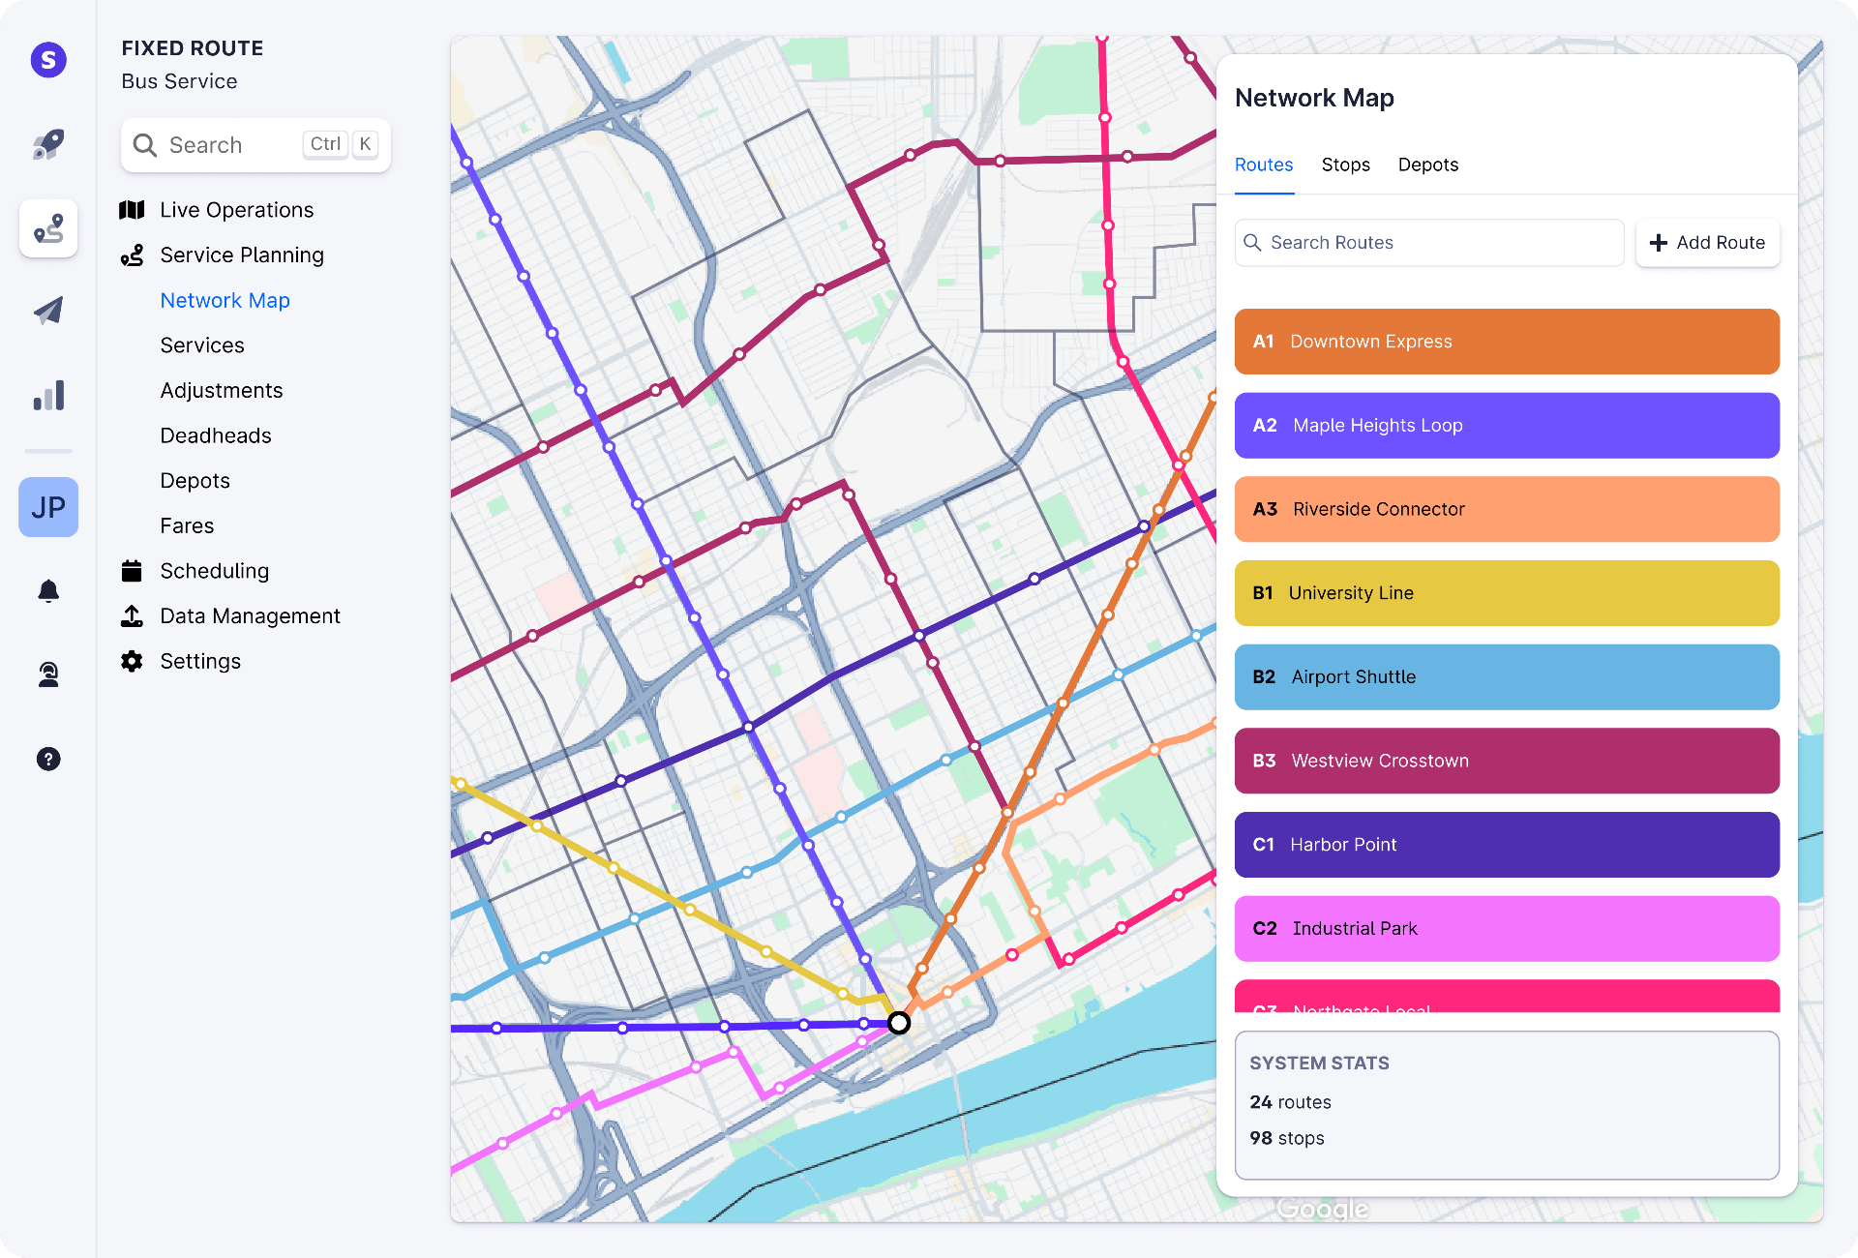Viewport: 1858px width, 1258px height.
Task: Open the bar chart analytics icon
Action: point(48,395)
